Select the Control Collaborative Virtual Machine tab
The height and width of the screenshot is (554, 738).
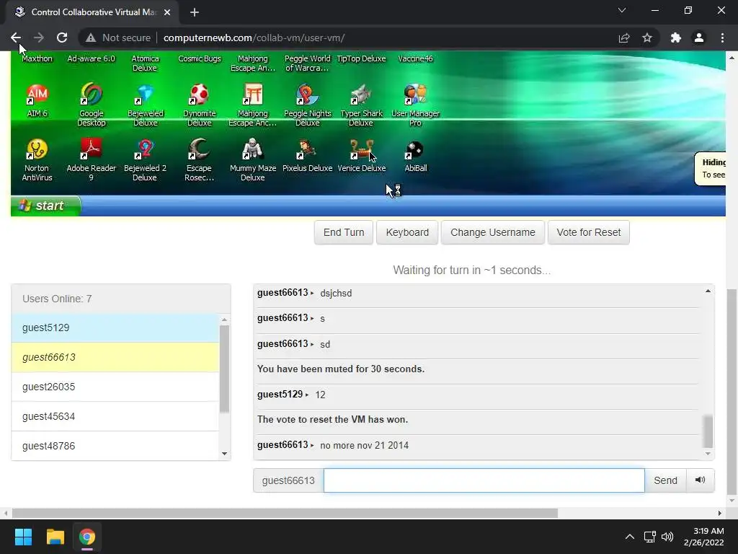[x=92, y=12]
